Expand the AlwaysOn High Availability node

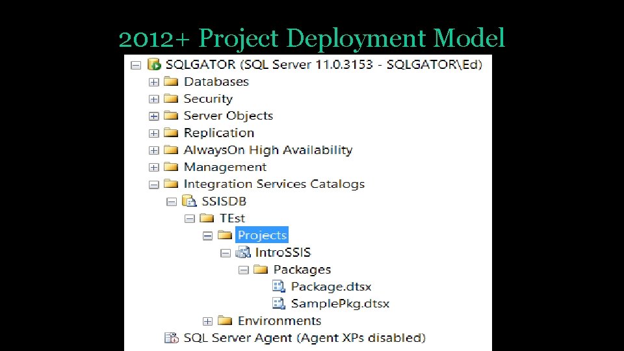[153, 150]
